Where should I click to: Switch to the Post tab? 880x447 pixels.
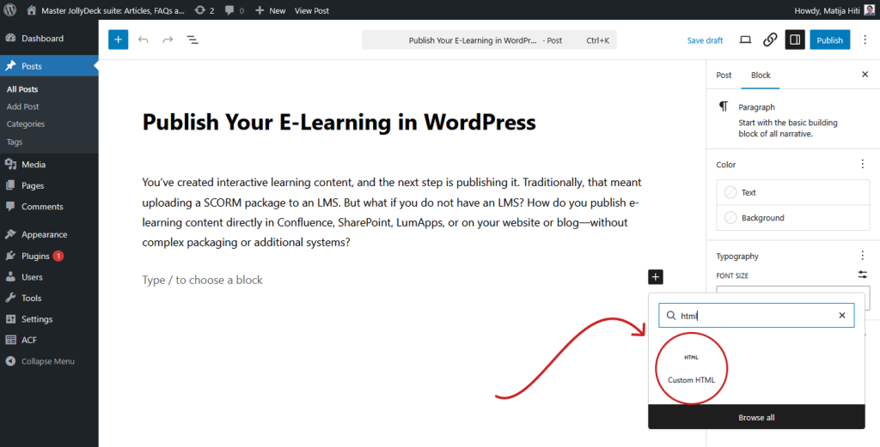tap(724, 75)
